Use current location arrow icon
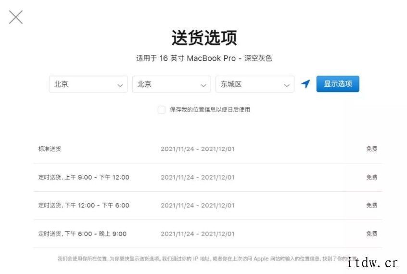Viewport: 407px width, 274px height. [x=305, y=84]
